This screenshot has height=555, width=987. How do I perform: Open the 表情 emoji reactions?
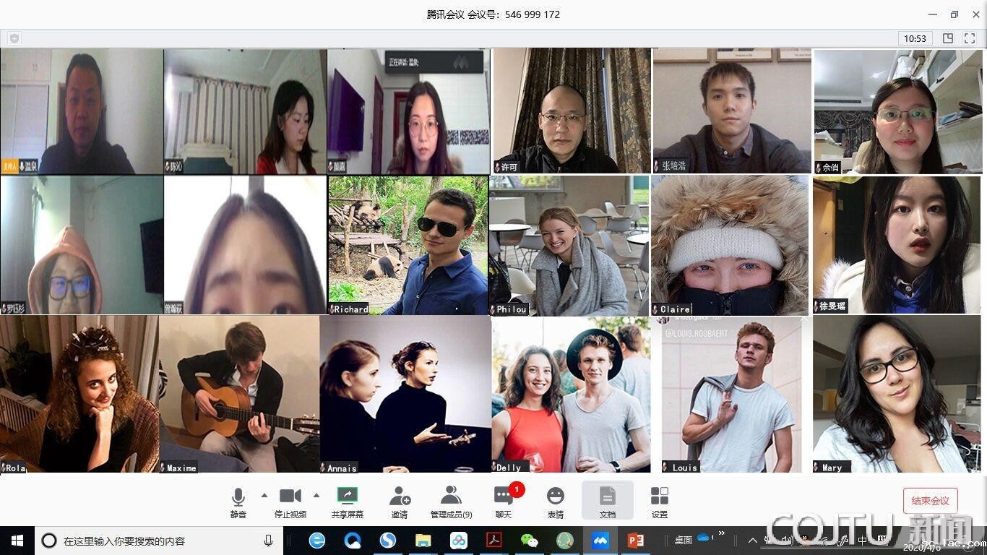click(555, 500)
